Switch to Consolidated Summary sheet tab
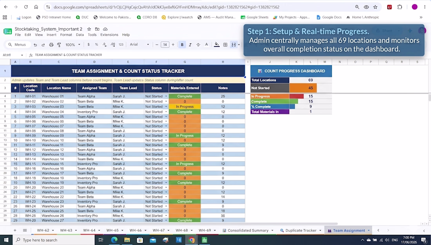This screenshot has height=245, width=431. tap(248, 231)
